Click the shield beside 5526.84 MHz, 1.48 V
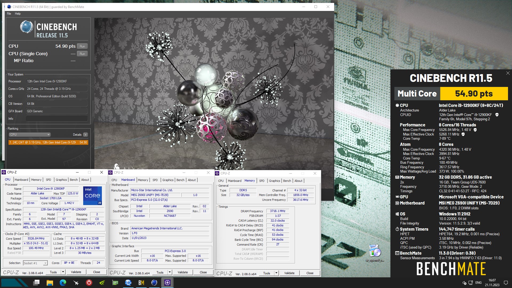This screenshot has width=512, height=288. coord(475,130)
